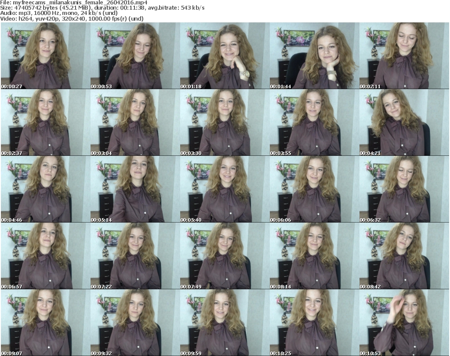
Task: Open the frame stamped 00:06:32
Action: 404,189
